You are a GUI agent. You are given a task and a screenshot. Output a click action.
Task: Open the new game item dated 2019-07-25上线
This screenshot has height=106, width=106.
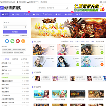point(95,78)
